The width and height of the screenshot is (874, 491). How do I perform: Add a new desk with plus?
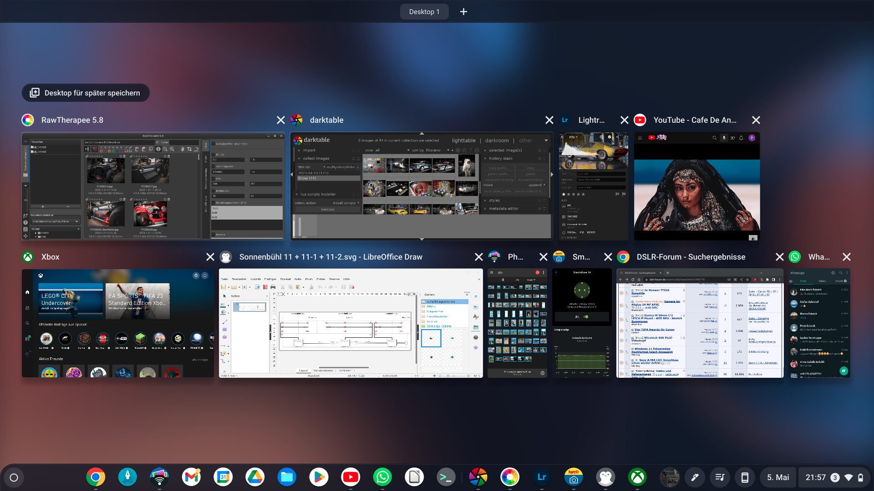pyautogui.click(x=463, y=12)
